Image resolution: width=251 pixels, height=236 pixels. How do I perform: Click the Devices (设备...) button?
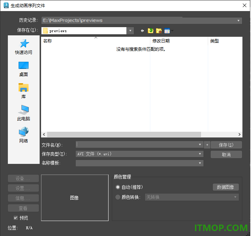point(23,179)
